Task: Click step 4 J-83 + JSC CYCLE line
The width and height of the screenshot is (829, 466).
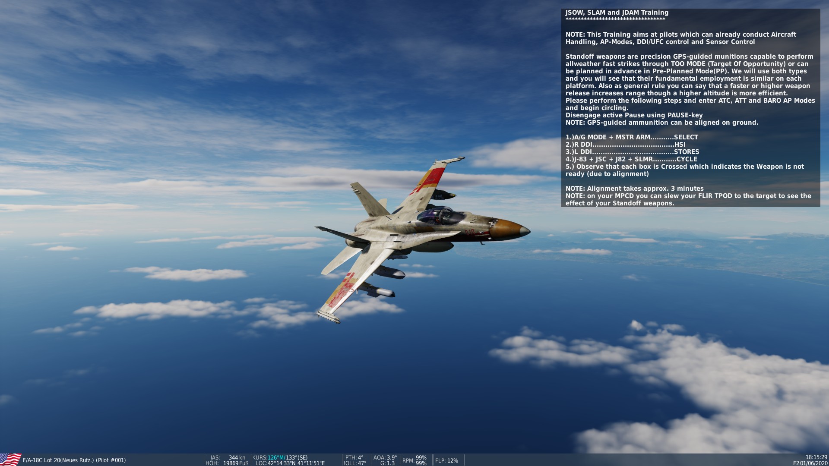Action: pyautogui.click(x=631, y=159)
